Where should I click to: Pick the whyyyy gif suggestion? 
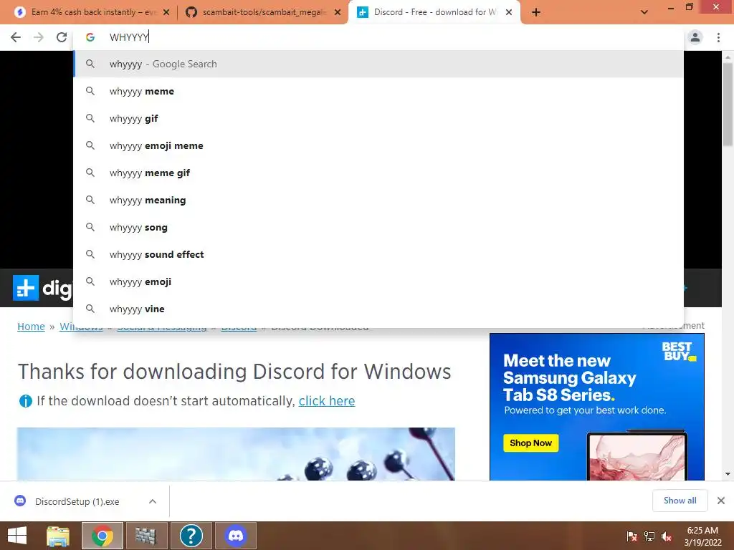[378, 118]
